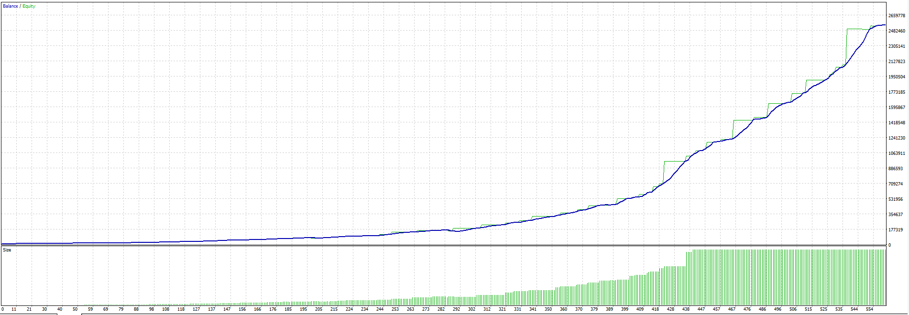Select the 177319 value on vertical axis
The height and width of the screenshot is (315, 909).
[x=895, y=230]
